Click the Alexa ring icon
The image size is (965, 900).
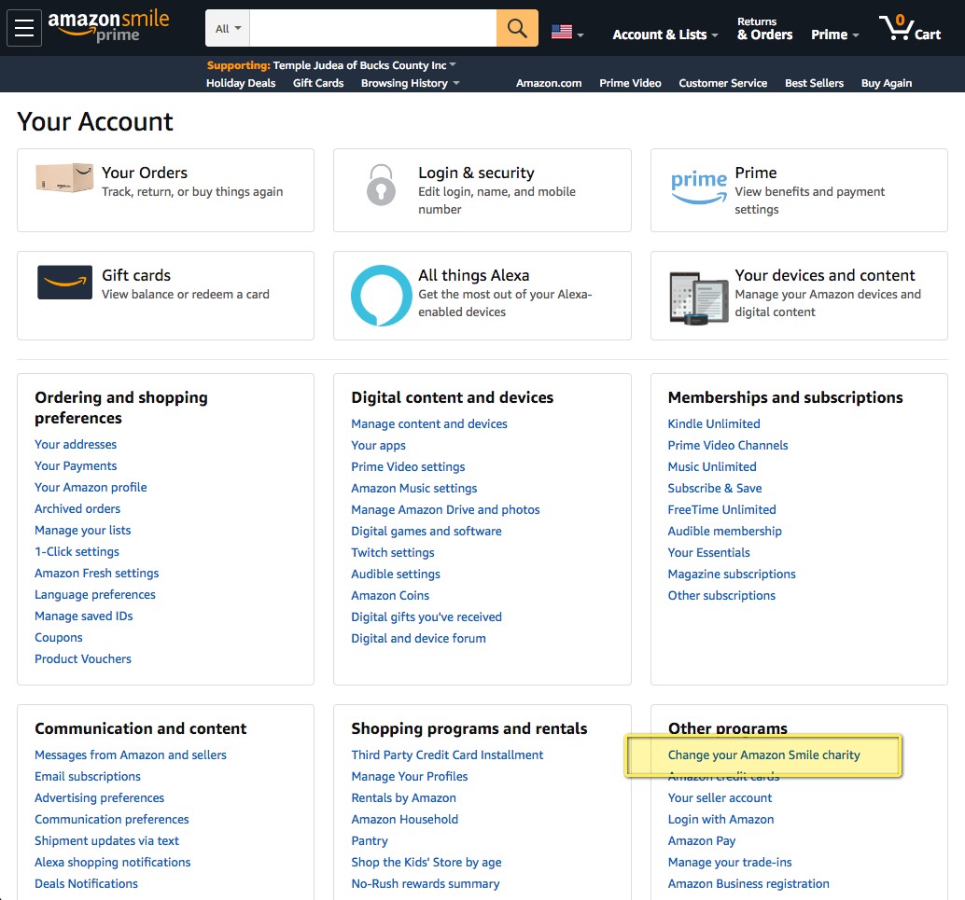point(381,296)
